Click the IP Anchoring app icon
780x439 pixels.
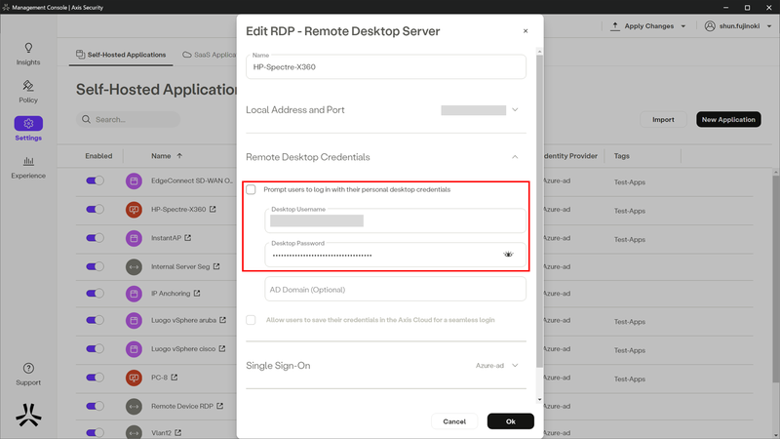[134, 294]
